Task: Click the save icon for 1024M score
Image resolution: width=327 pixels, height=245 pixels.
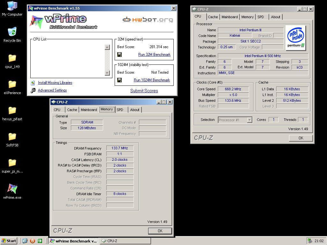Action: click(x=119, y=80)
